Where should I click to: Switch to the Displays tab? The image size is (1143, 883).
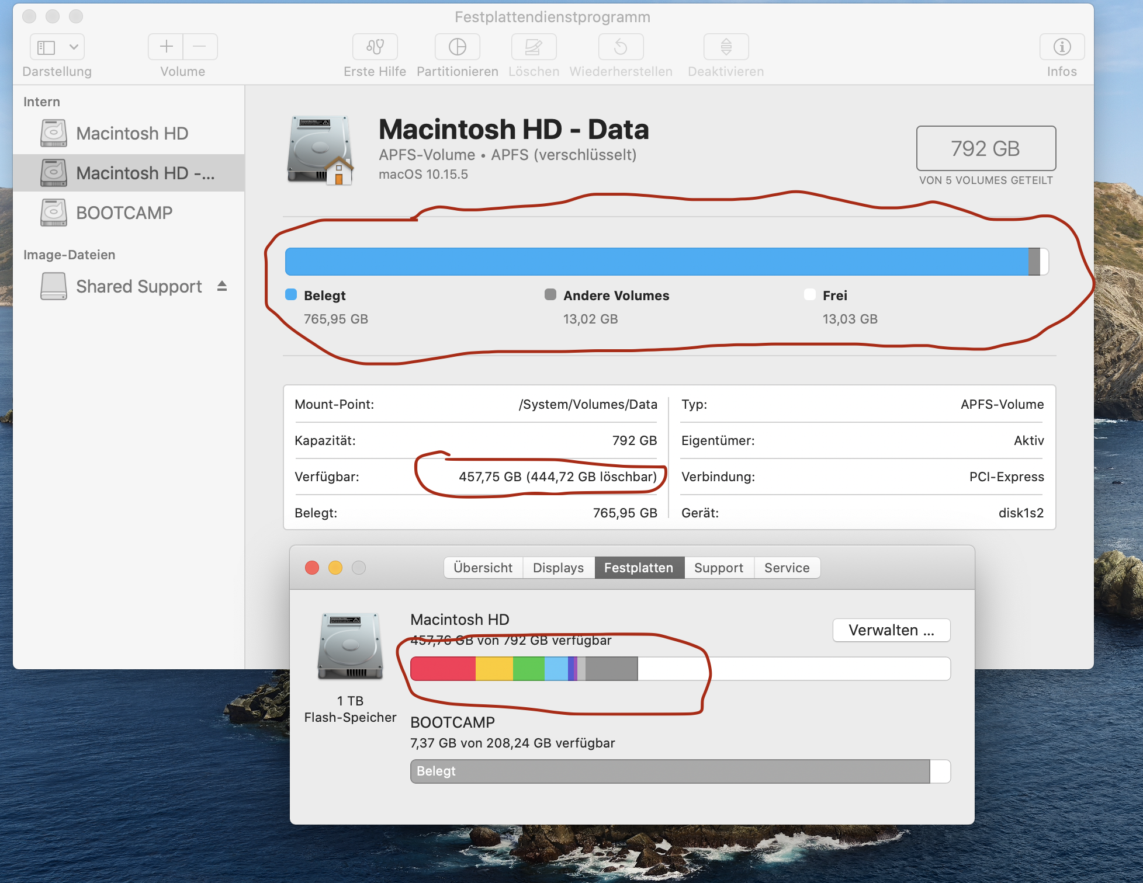(x=558, y=568)
